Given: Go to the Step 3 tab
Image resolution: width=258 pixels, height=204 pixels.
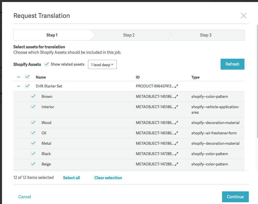Looking at the screenshot, I should tap(206, 35).
